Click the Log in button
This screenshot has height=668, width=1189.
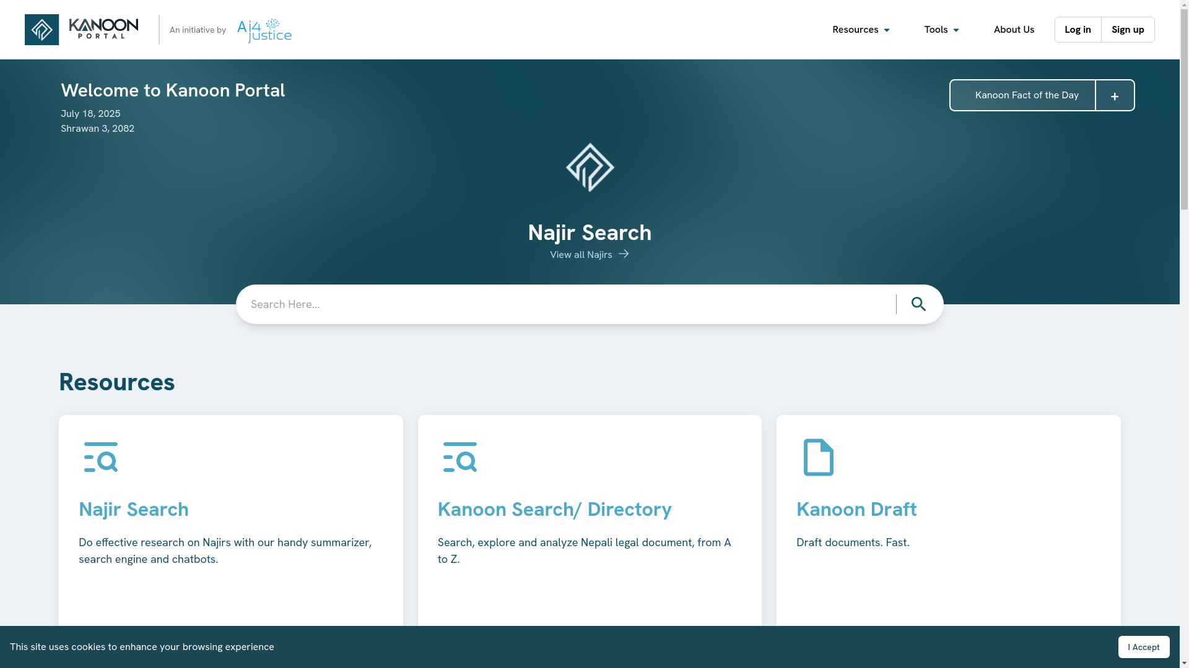(1078, 30)
